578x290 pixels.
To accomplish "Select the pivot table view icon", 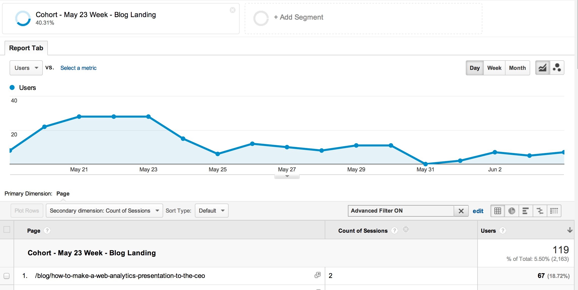I will tap(554, 211).
